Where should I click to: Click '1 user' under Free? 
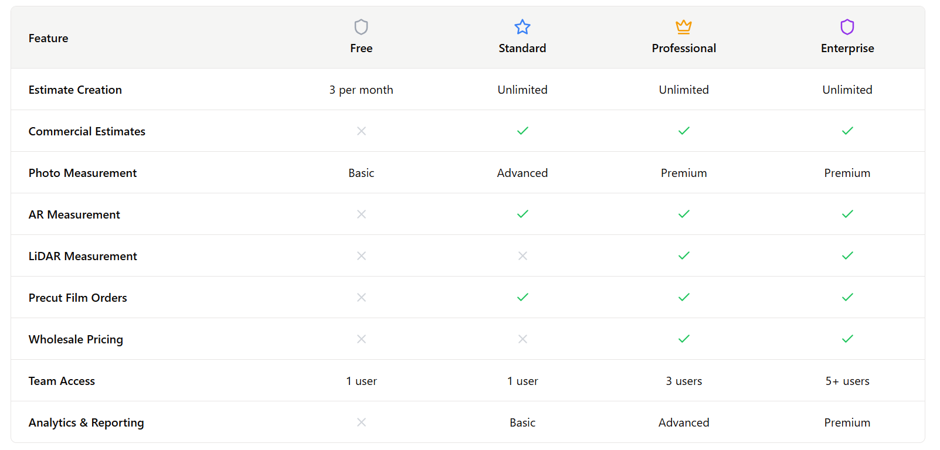tap(361, 381)
